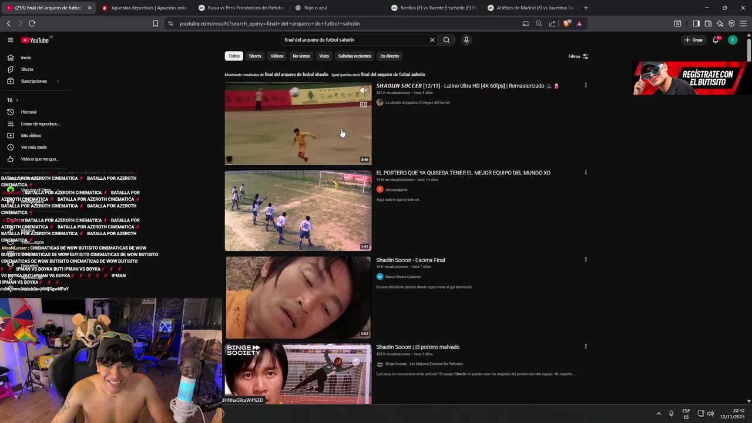This screenshot has height=423, width=752.
Task: Open 'Shaolin Soccer - Escena Final' title
Action: point(411,260)
